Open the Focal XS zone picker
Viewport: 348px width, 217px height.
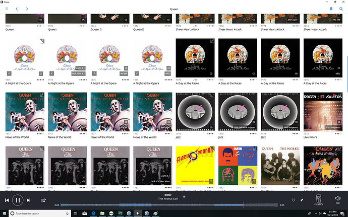point(318,200)
